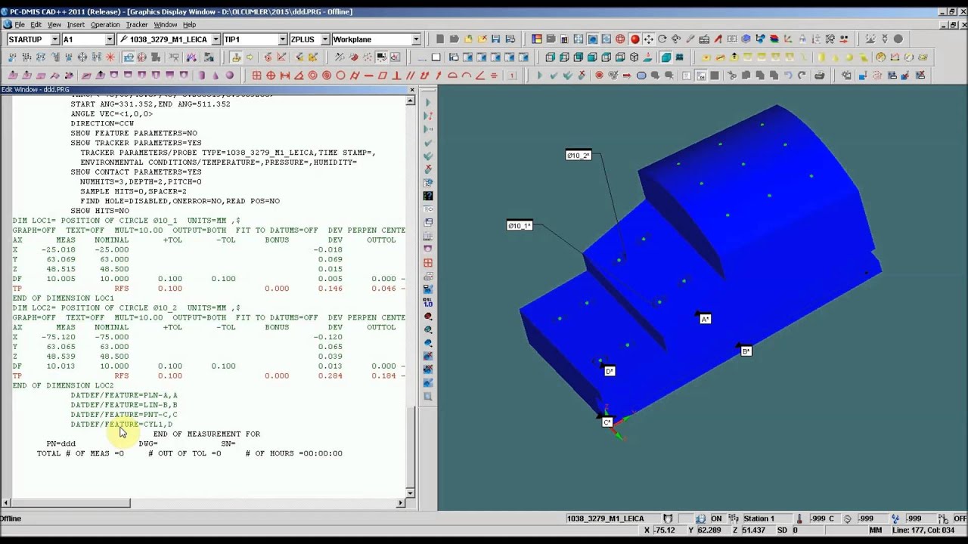The width and height of the screenshot is (968, 544).
Task: Click the green Execute play arrow icon
Action: [539, 76]
